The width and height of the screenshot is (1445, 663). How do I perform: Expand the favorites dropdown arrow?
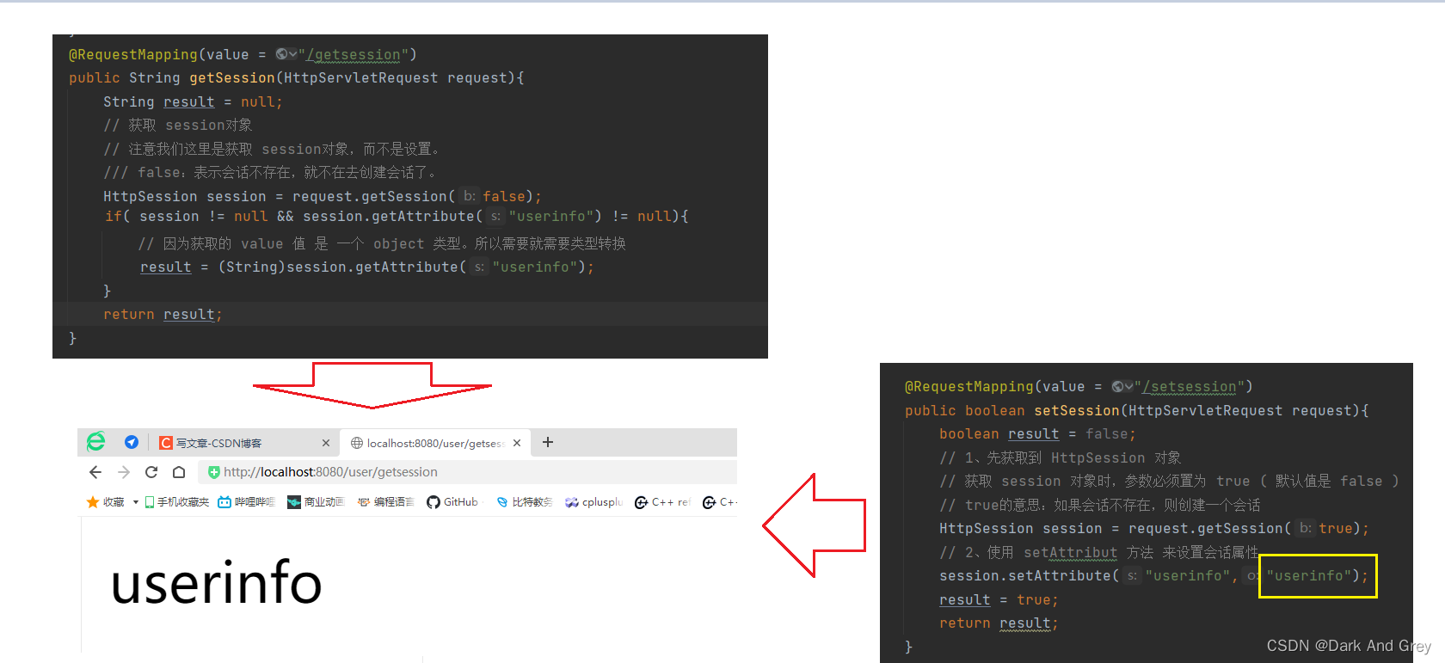136,502
